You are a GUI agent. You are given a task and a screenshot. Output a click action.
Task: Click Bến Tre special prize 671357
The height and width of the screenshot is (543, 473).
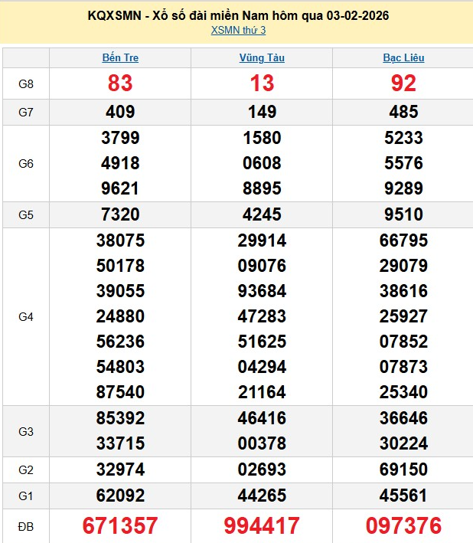(x=120, y=525)
